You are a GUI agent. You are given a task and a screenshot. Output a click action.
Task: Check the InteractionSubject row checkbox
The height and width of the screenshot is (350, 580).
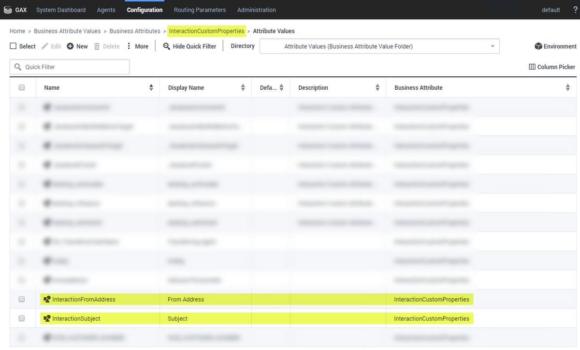pos(21,319)
